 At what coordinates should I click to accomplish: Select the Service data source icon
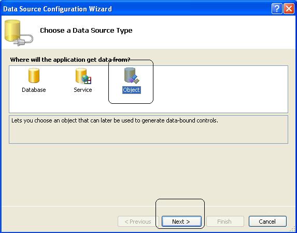83,76
